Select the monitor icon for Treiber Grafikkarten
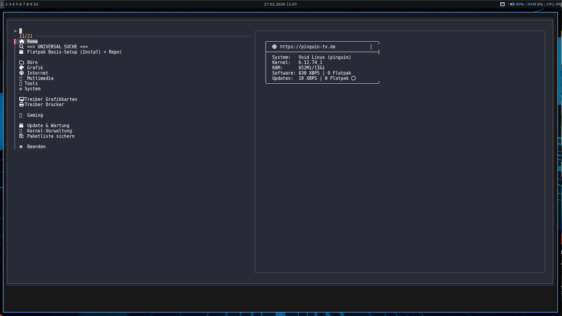The image size is (562, 316). pyautogui.click(x=21, y=99)
